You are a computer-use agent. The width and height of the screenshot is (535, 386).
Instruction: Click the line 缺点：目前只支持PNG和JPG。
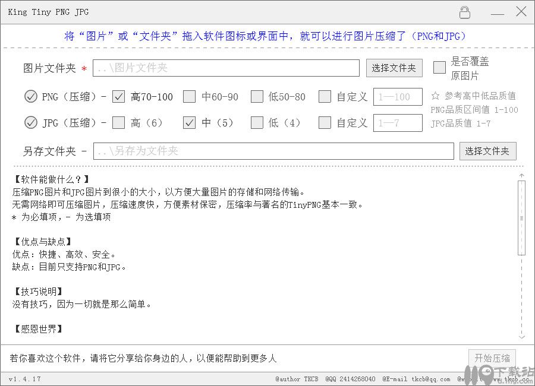[70, 267]
